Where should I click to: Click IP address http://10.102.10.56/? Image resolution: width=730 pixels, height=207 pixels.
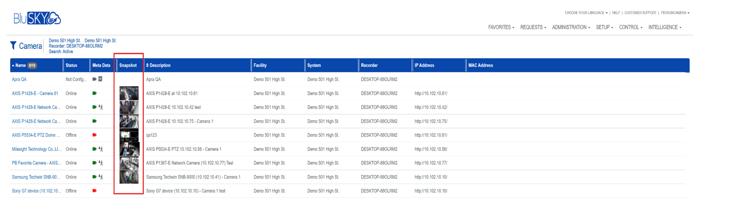coord(431,149)
